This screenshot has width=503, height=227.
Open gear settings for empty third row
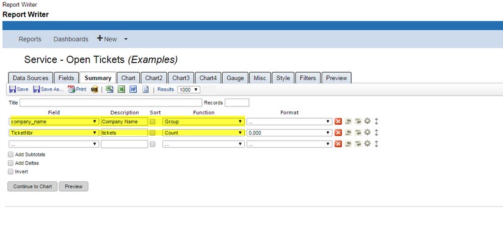click(x=367, y=144)
